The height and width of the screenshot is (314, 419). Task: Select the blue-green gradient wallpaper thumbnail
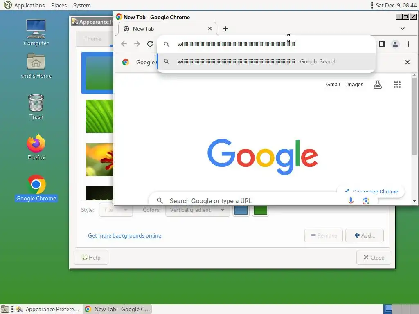pos(98,73)
